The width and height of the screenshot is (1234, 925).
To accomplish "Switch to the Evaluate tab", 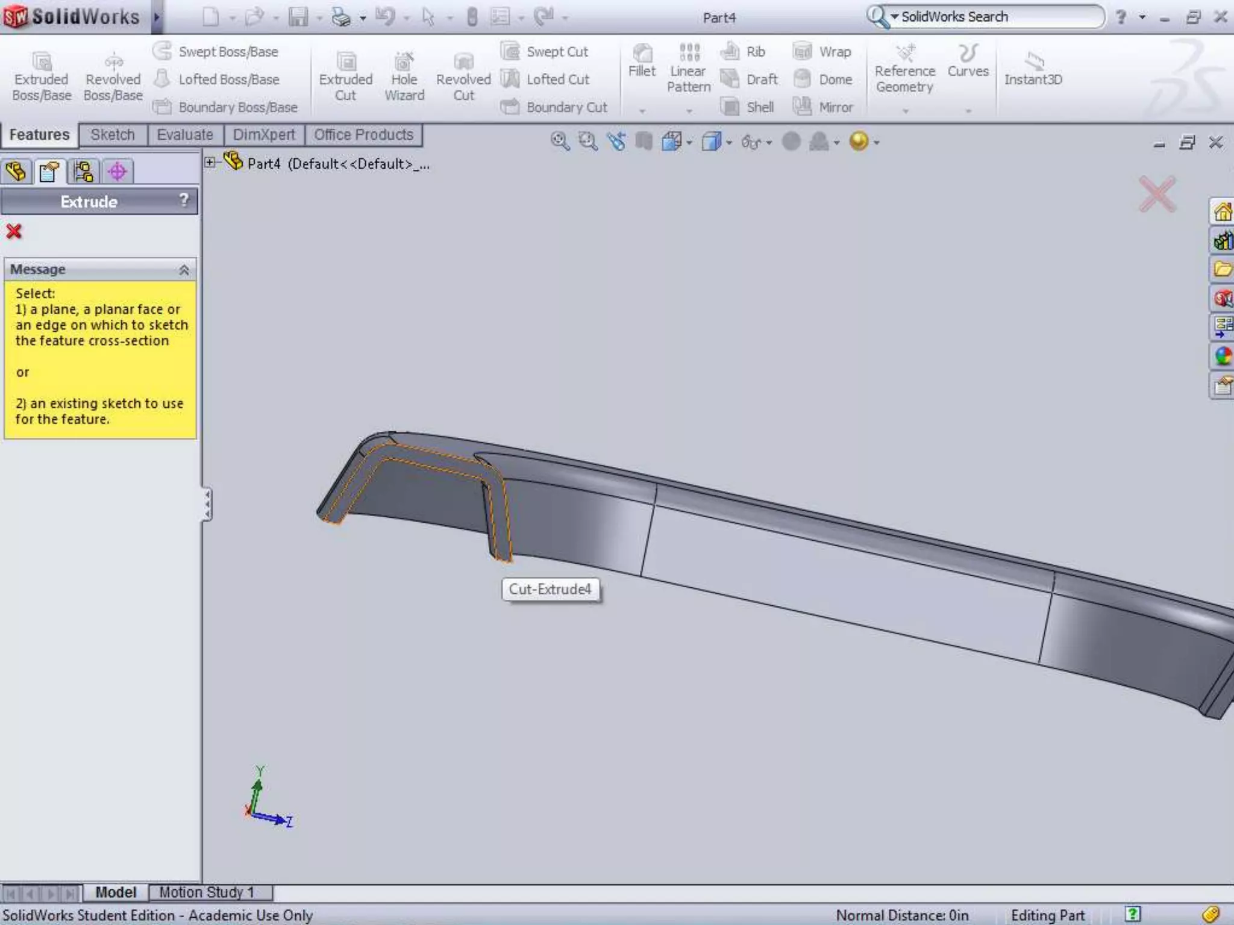I will click(x=184, y=135).
